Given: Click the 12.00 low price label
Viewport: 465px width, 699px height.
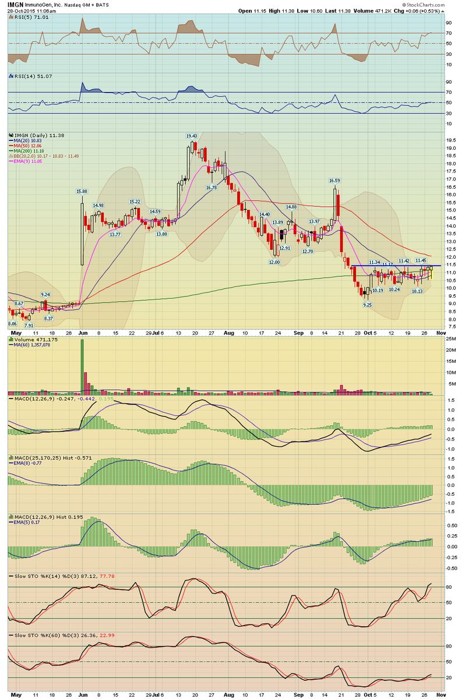Looking at the screenshot, I should pyautogui.click(x=274, y=262).
